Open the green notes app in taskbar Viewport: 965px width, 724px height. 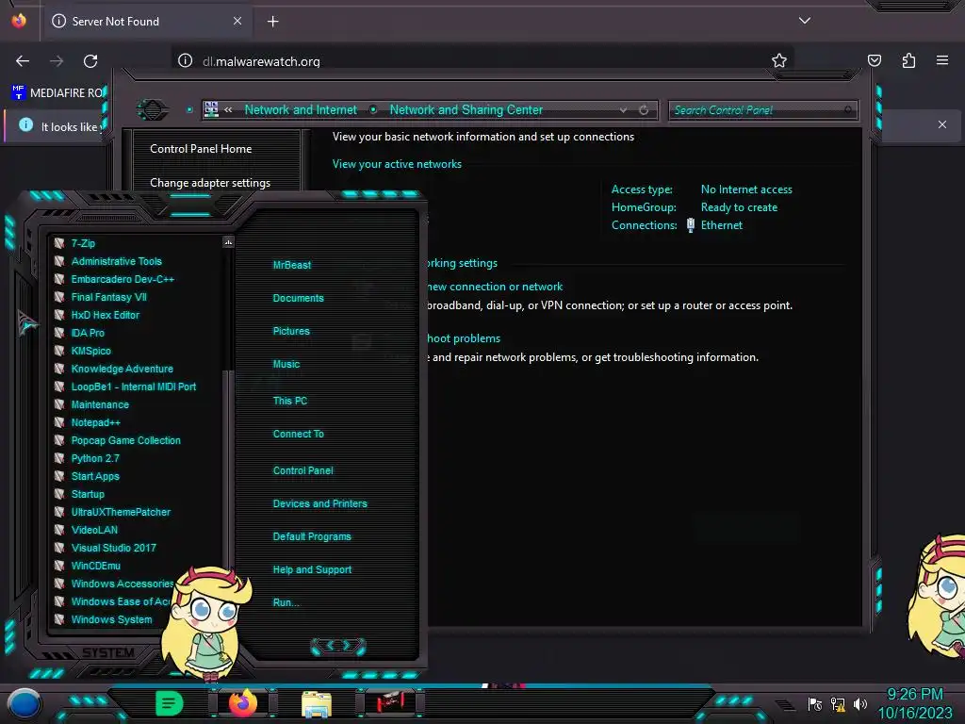(169, 702)
